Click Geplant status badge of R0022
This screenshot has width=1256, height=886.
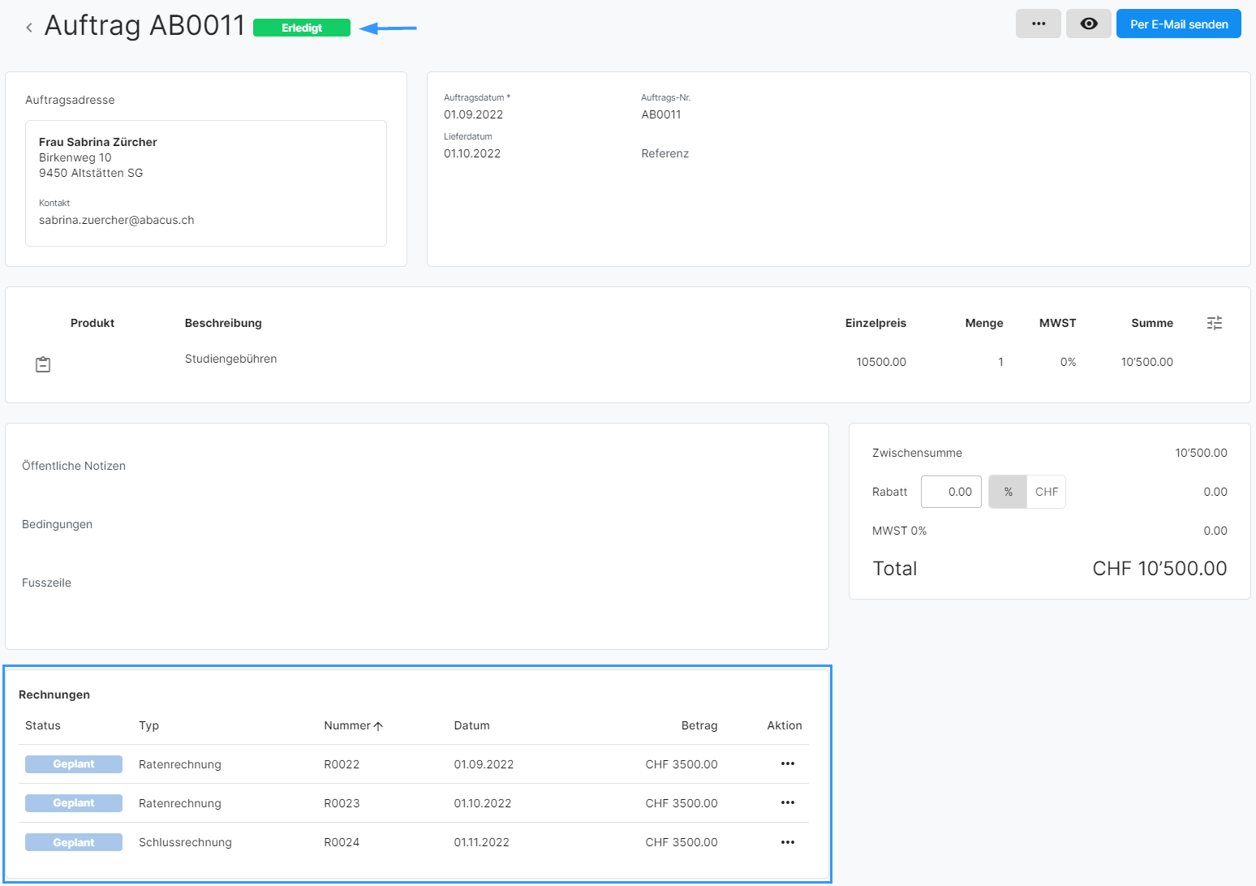click(x=74, y=764)
